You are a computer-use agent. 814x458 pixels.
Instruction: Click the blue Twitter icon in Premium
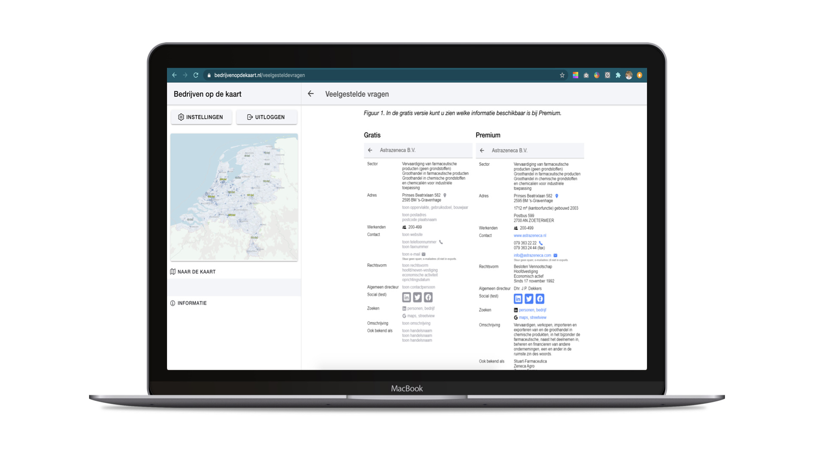(529, 299)
